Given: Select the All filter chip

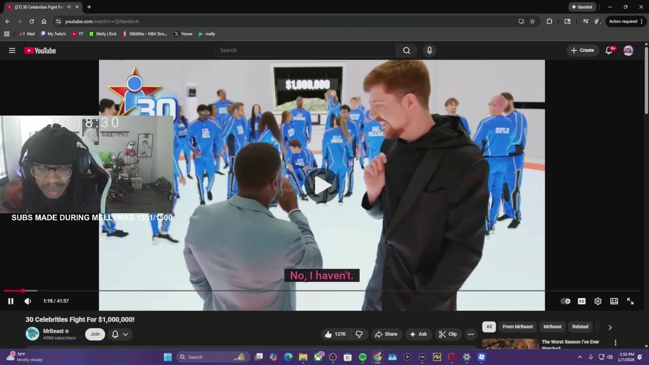Looking at the screenshot, I should tap(489, 326).
